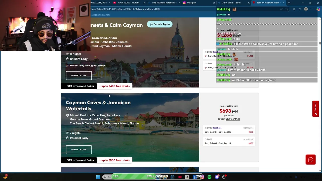
Task: Click the 80% off second Sailor badge on Brilliant Lady card
Action: pos(79,86)
